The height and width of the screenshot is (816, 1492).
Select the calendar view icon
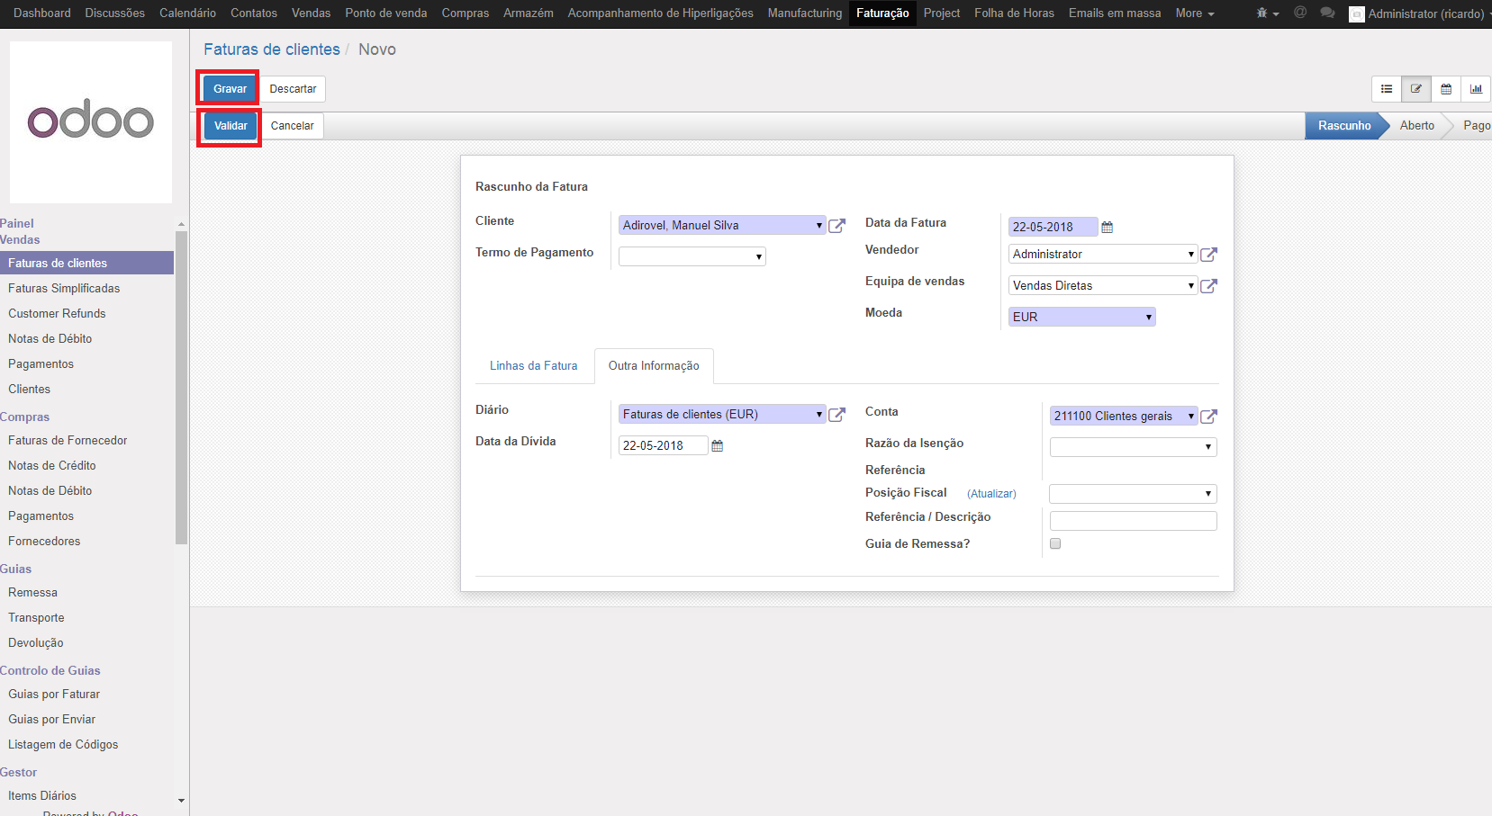click(1446, 89)
